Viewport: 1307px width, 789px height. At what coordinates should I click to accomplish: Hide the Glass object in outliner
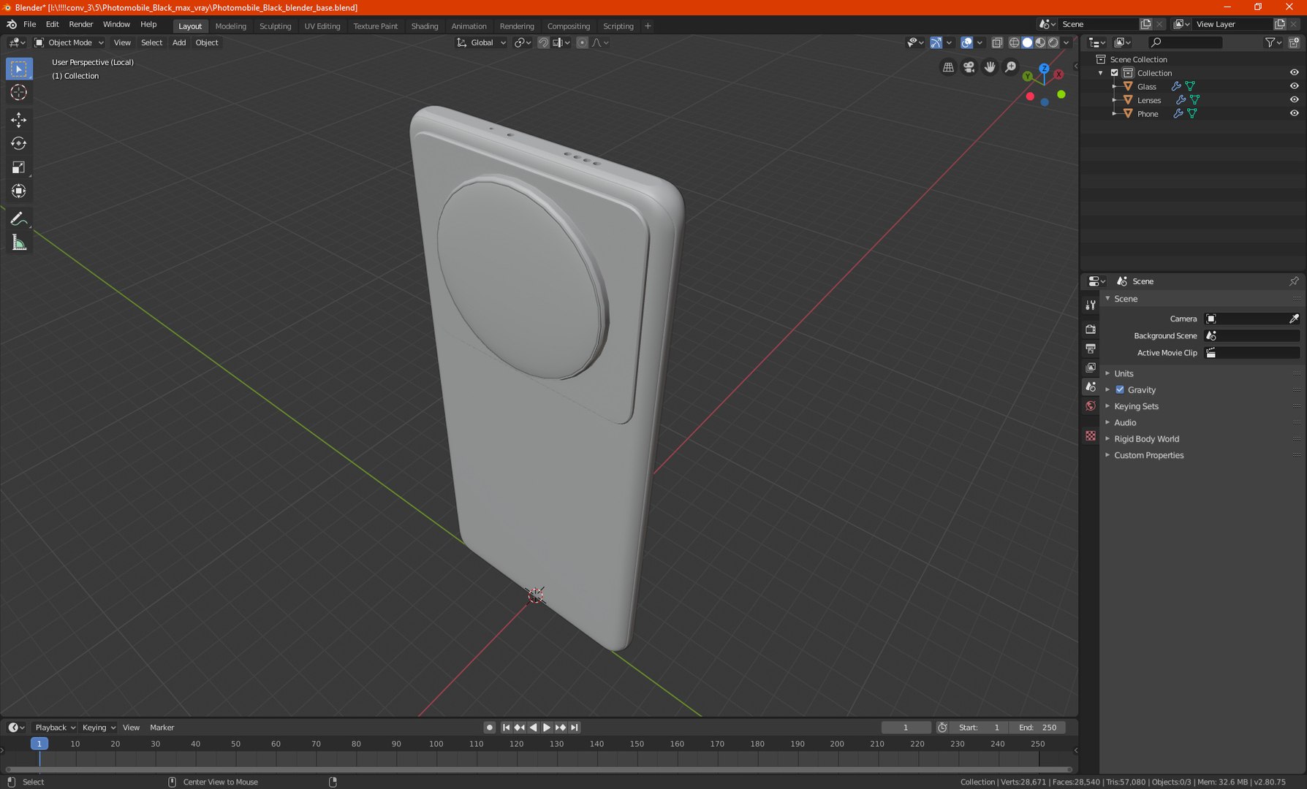1294,86
